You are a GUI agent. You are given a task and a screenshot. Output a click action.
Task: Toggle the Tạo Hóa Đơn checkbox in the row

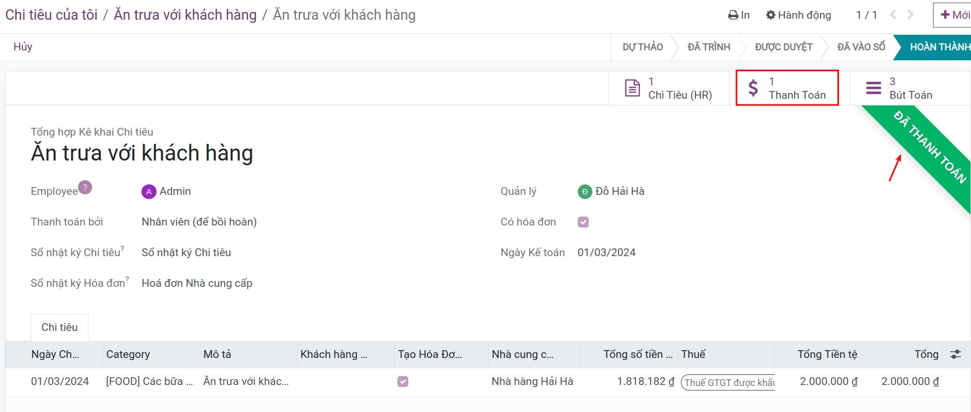[x=403, y=382]
